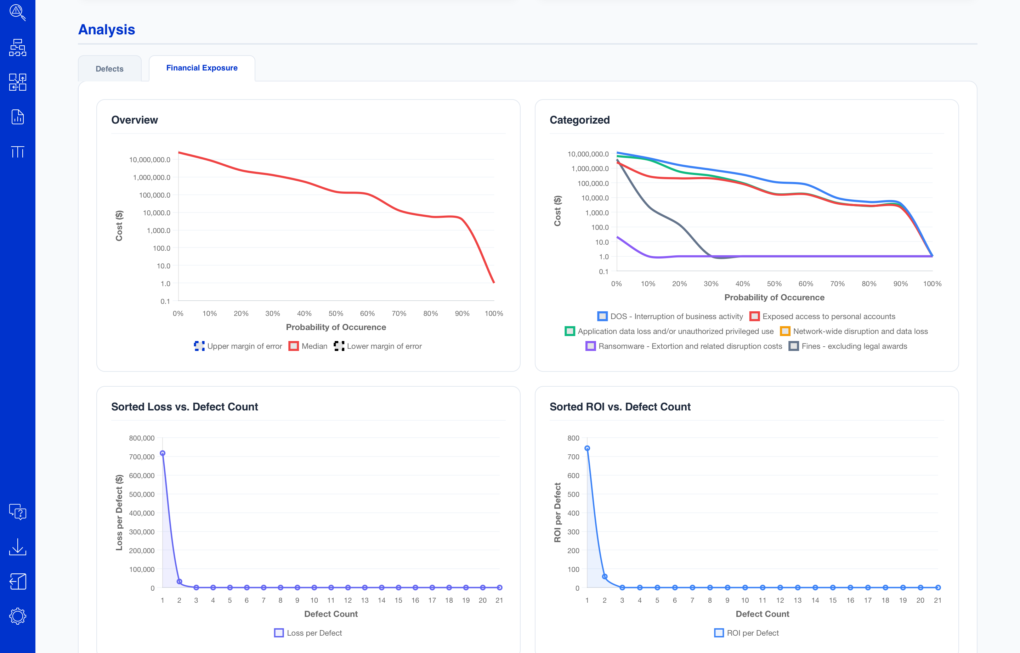
Task: Toggle Lower margin of error legend
Action: point(378,346)
